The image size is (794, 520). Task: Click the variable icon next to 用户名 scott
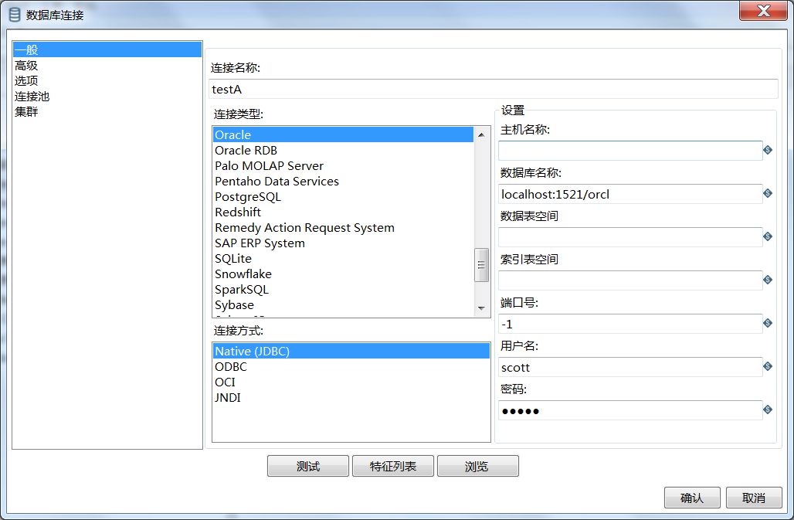pos(767,366)
